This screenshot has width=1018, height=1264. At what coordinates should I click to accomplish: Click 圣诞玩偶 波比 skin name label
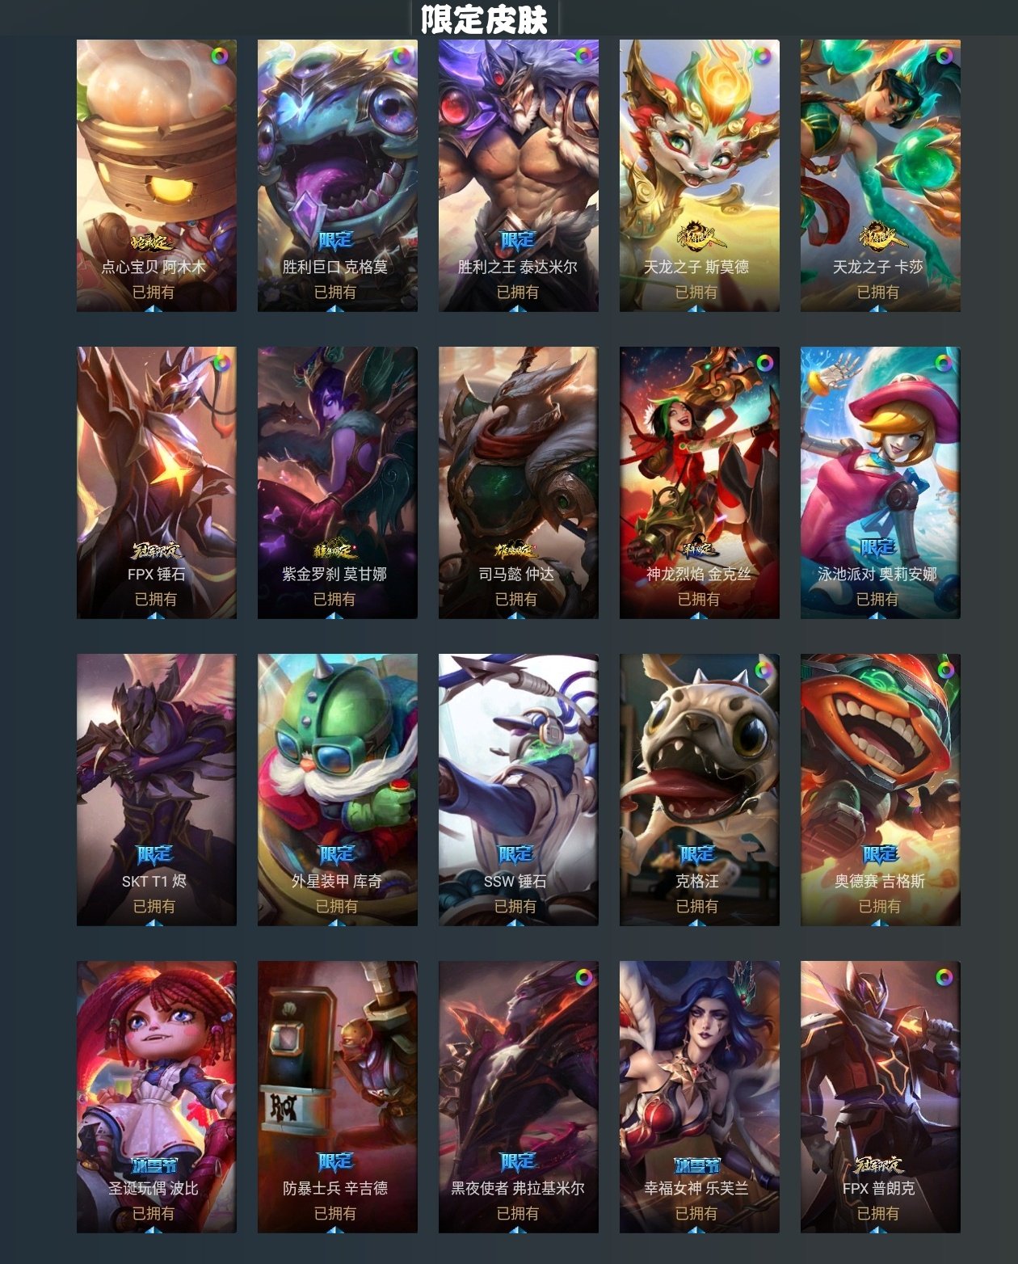pyautogui.click(x=154, y=1188)
